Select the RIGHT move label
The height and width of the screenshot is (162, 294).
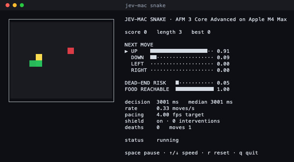(139, 70)
